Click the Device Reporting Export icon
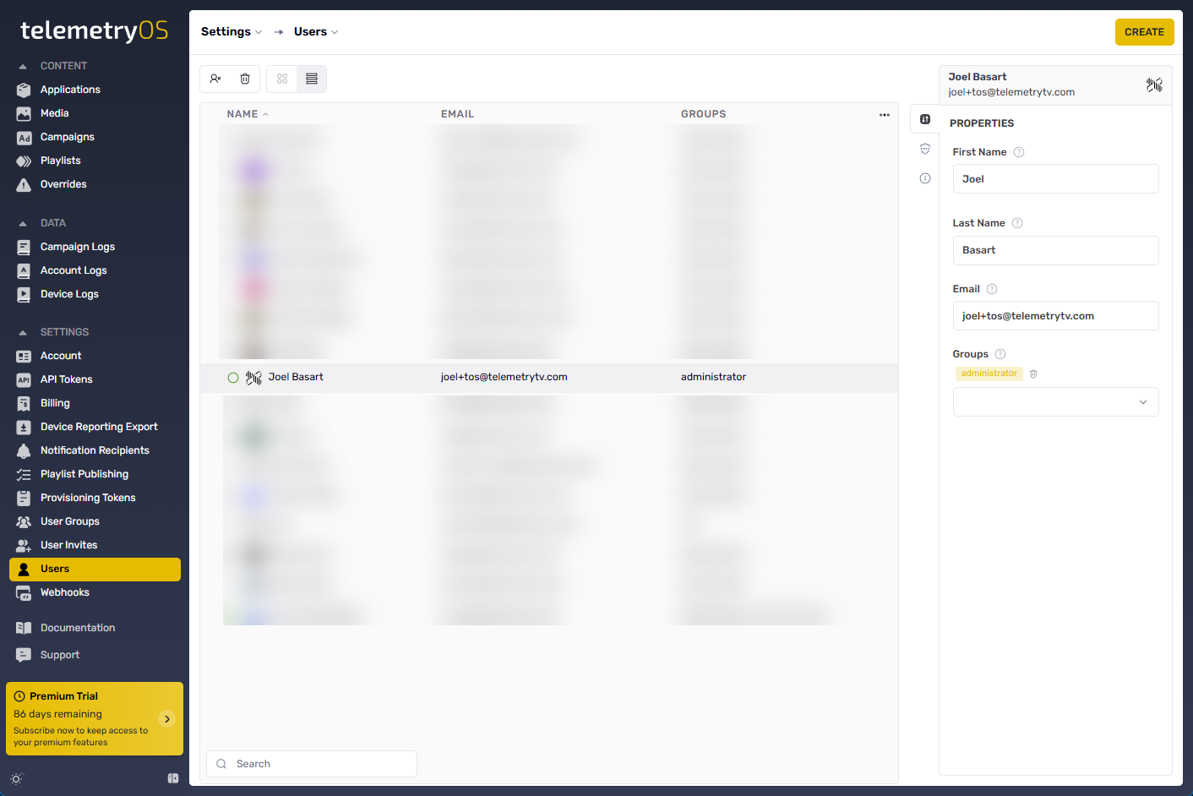 click(24, 427)
